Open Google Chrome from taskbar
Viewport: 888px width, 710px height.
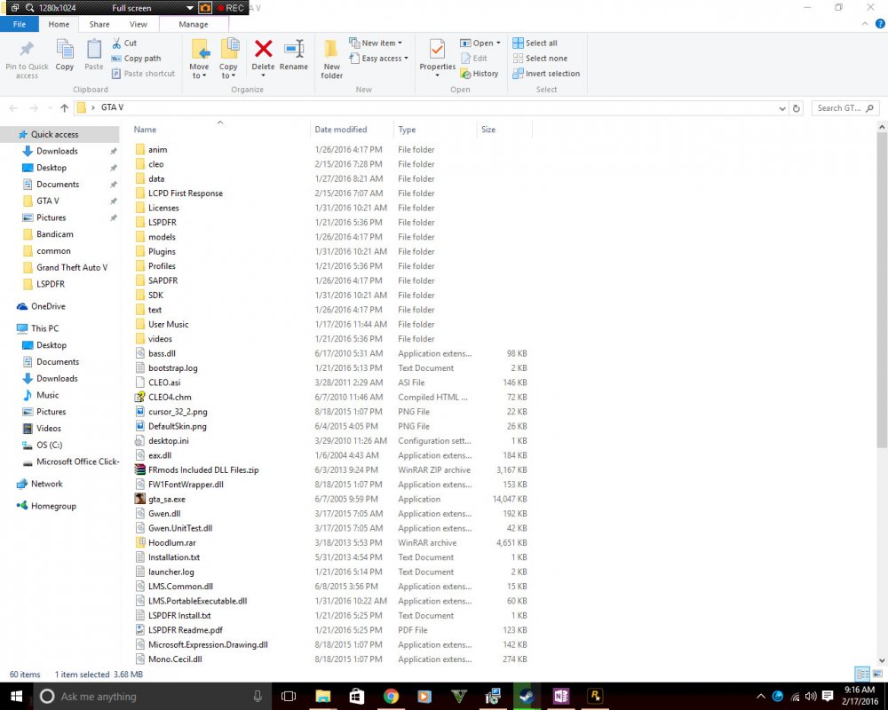(x=391, y=696)
